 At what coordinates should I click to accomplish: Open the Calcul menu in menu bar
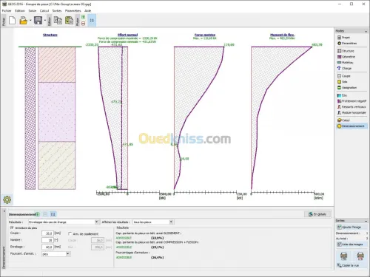click(44, 10)
